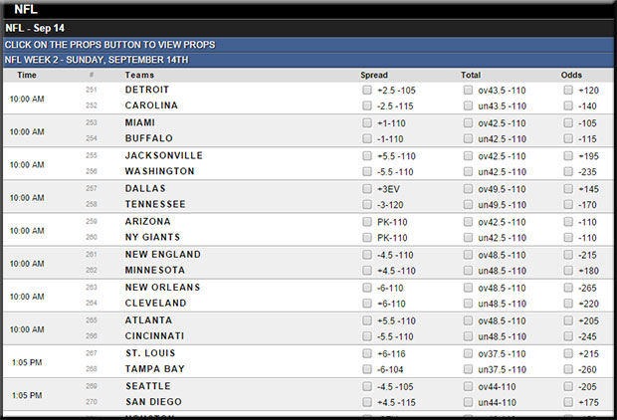Check New Orleans -265 moneyline box
Viewport: 617px width, 420px height.
pos(568,289)
